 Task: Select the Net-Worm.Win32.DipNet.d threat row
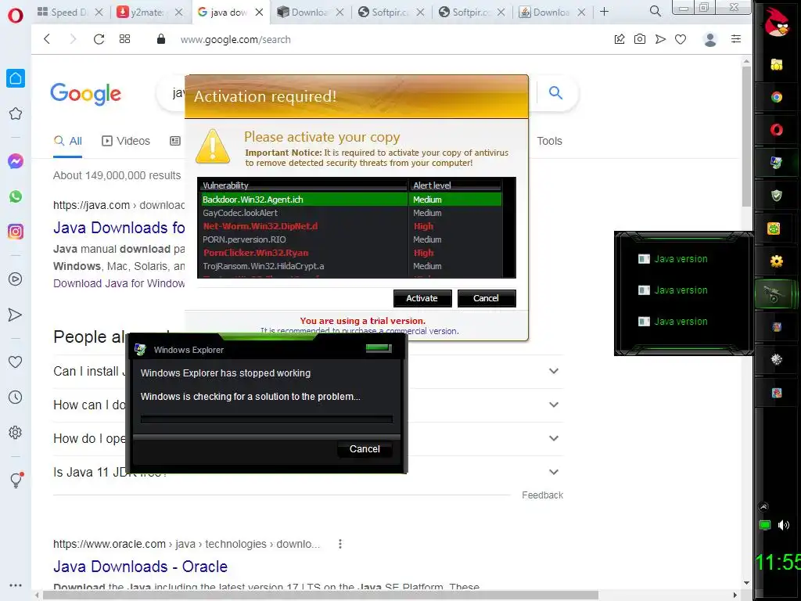point(350,226)
